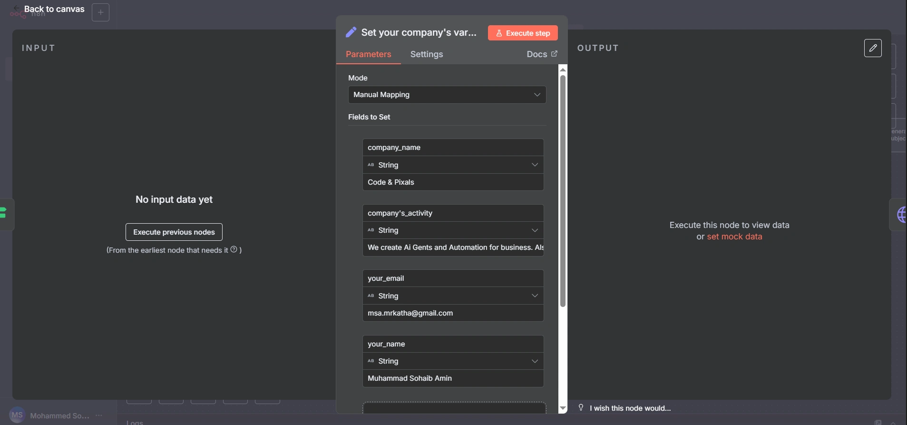Click the company_name value field Code & Pixals
907x425 pixels.
coord(453,182)
